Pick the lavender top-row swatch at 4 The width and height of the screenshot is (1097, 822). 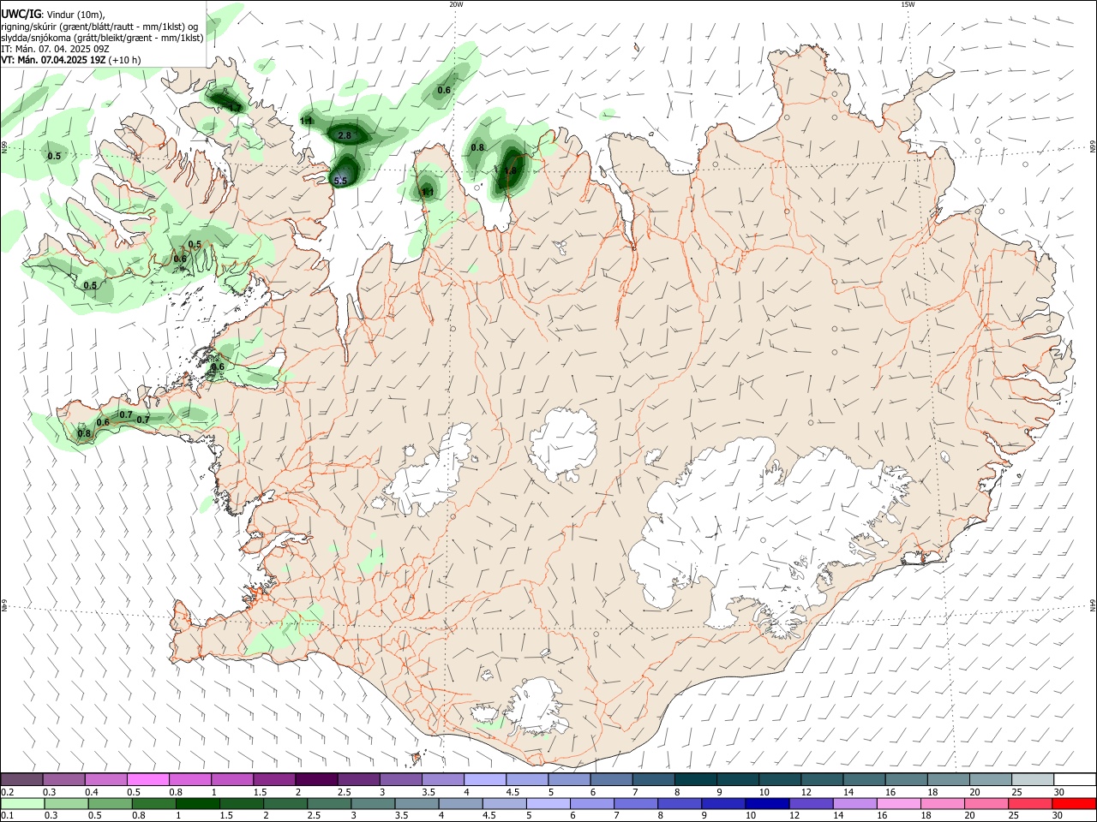pos(485,779)
